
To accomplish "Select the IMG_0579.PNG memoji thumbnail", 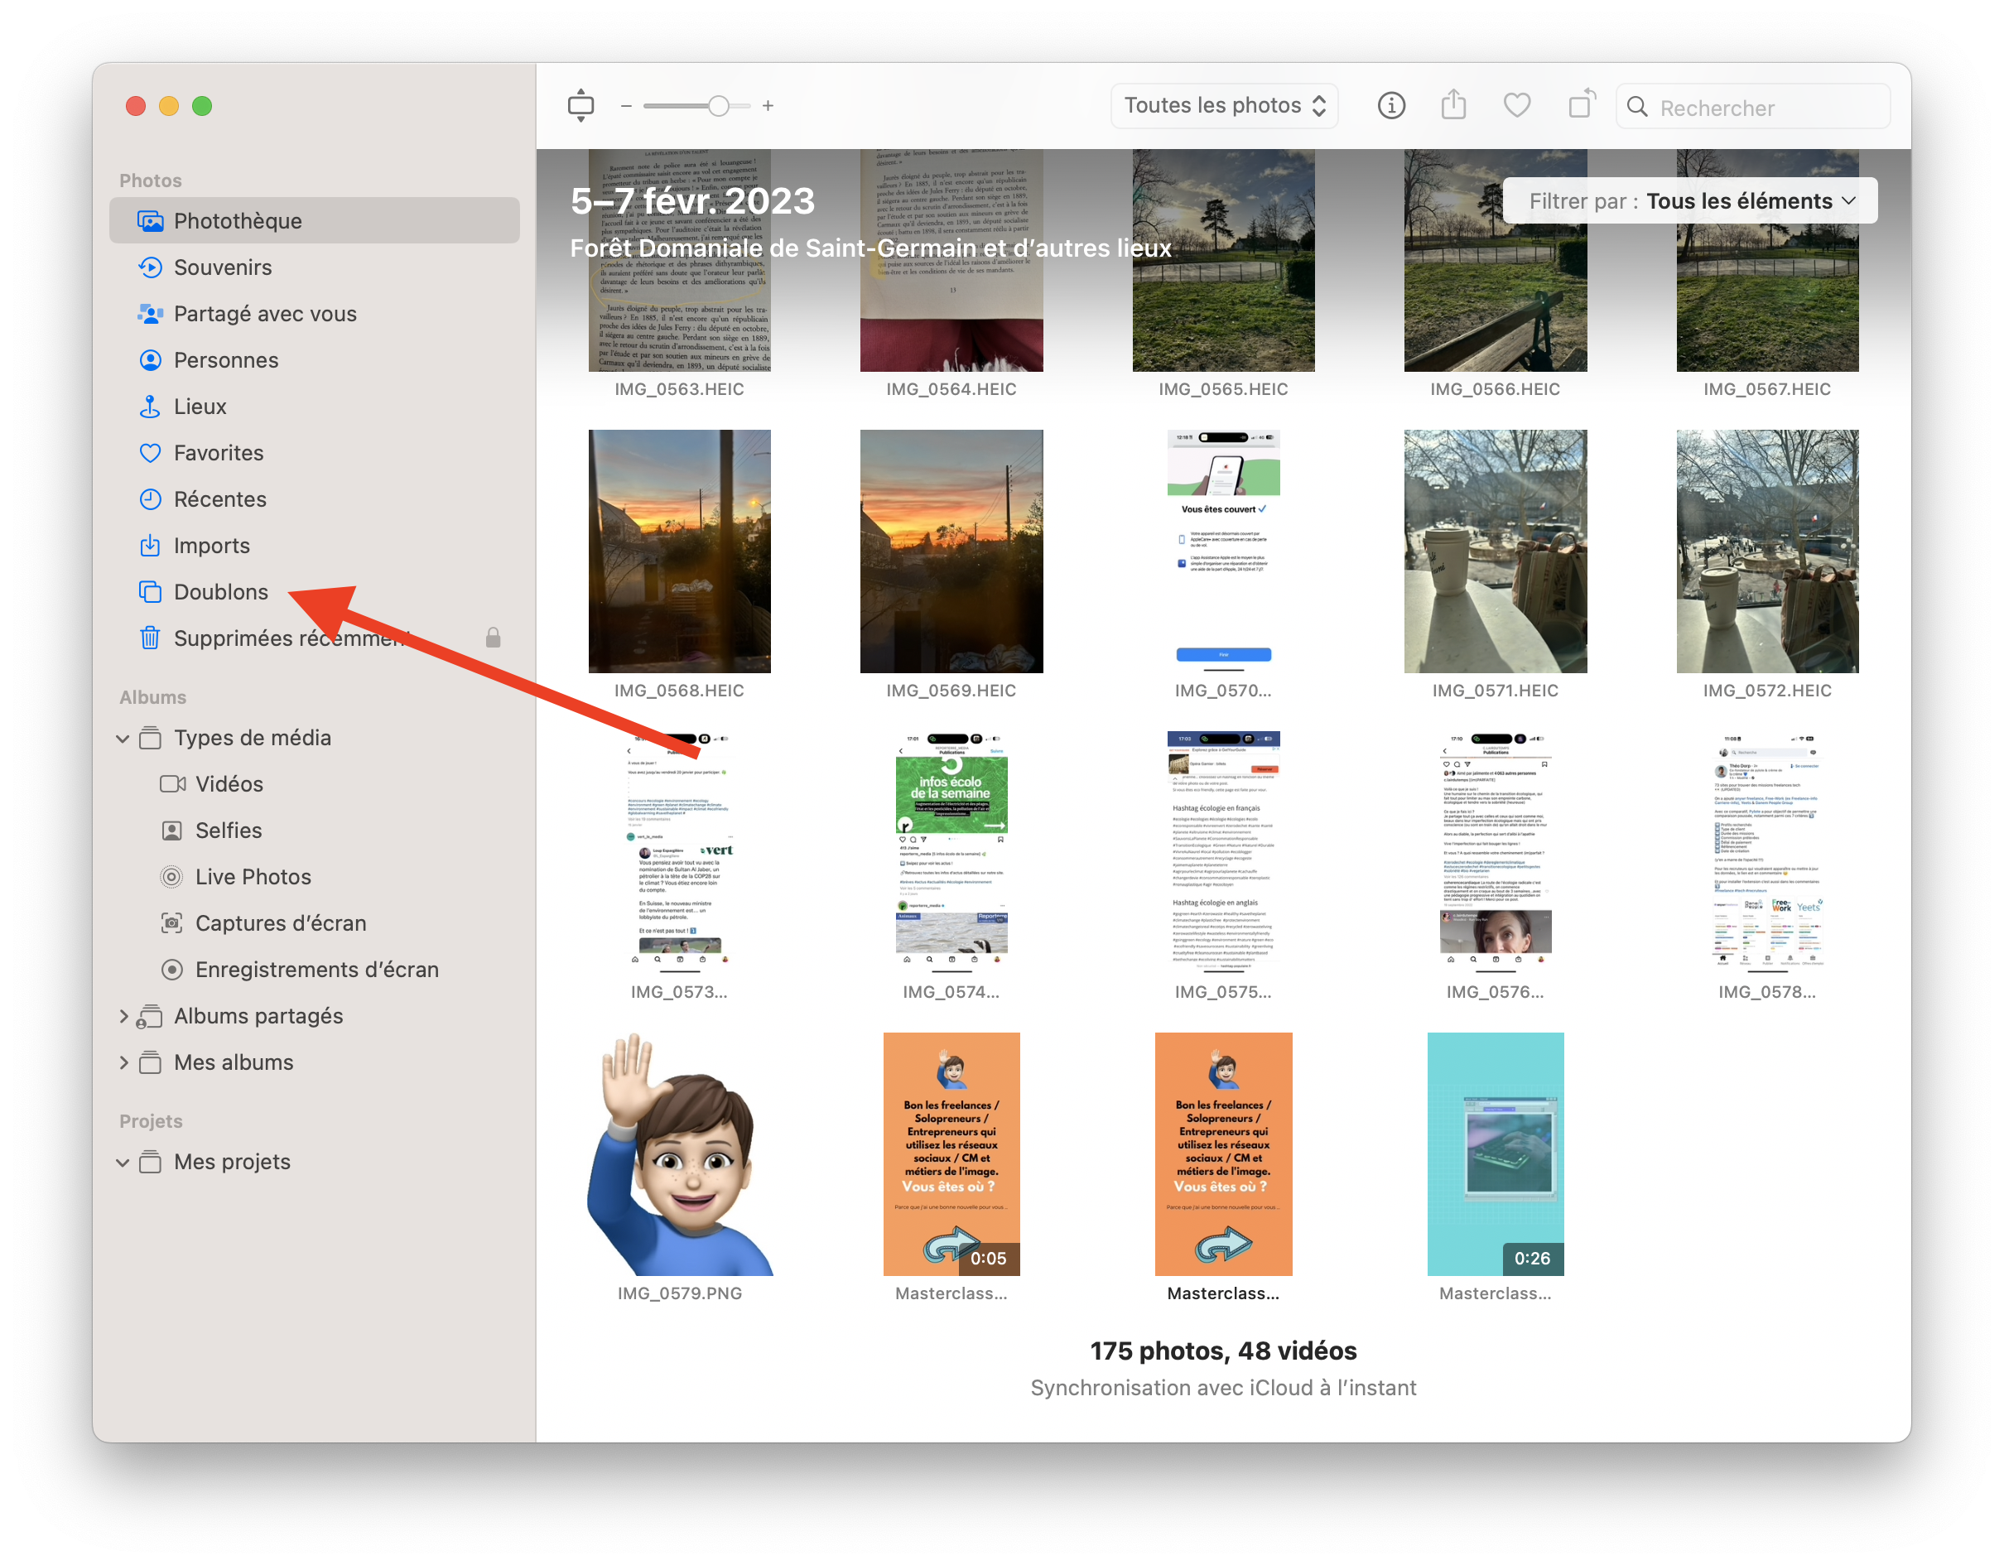I will click(680, 1154).
